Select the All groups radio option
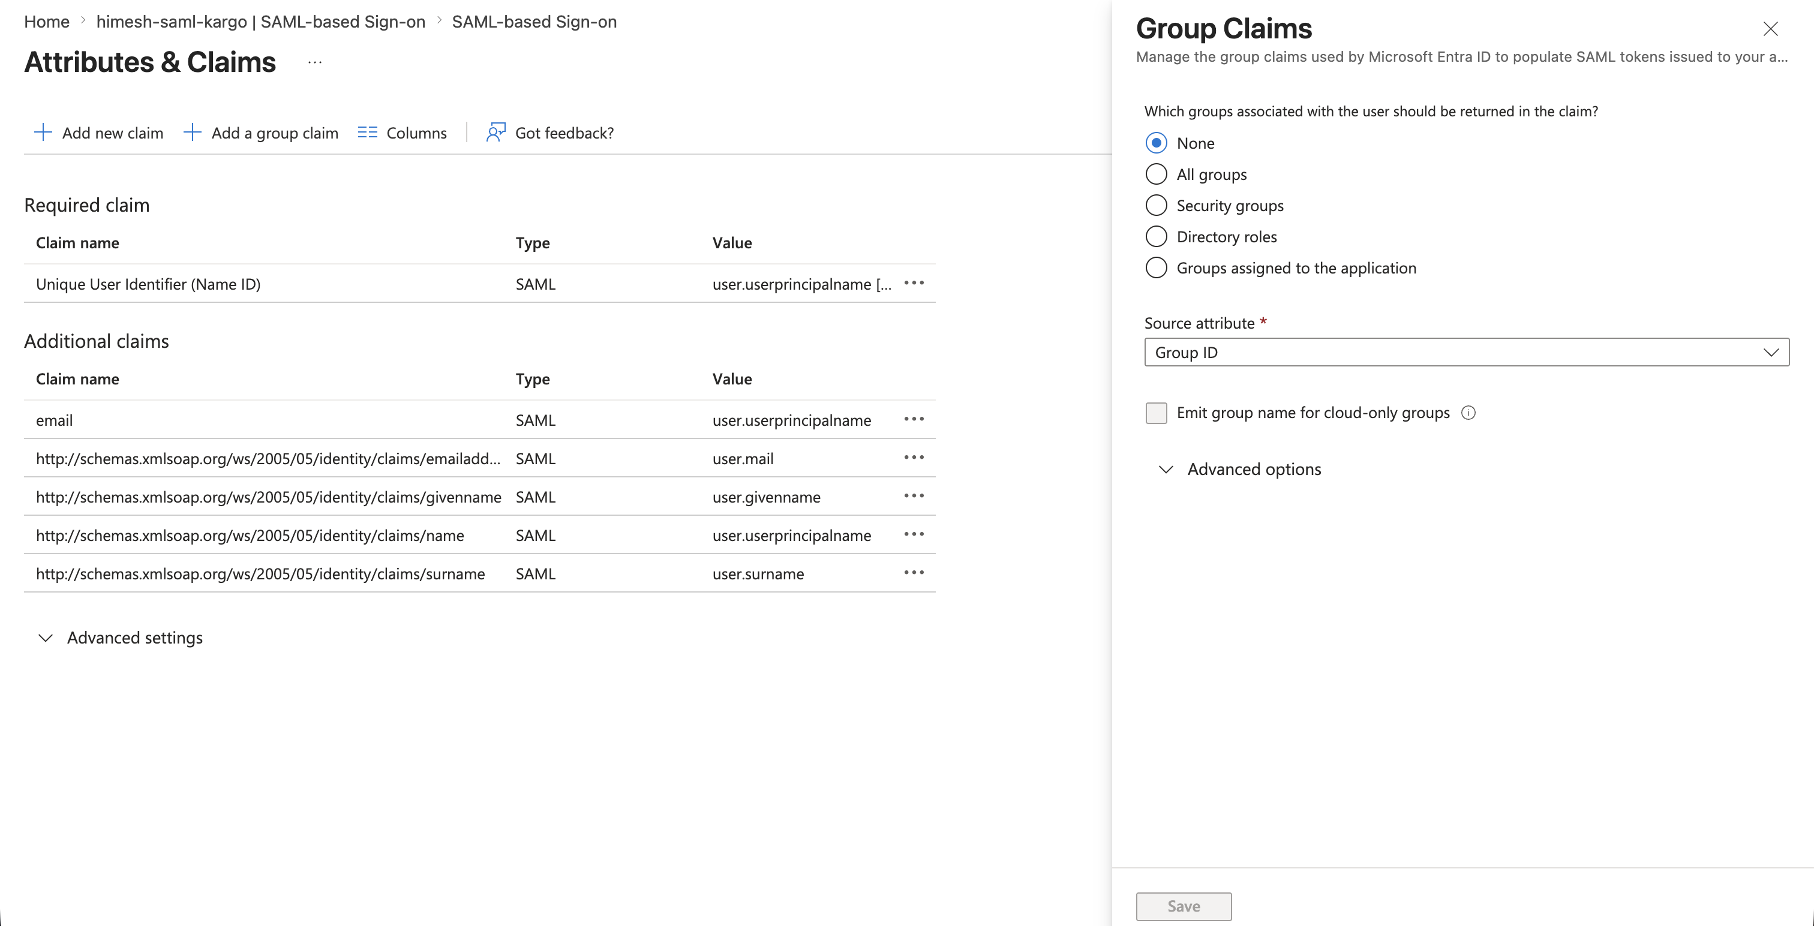Viewport: 1814px width, 926px height. pyautogui.click(x=1157, y=174)
